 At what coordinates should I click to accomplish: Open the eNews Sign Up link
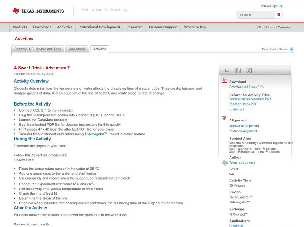pyautogui.click(x=272, y=6)
